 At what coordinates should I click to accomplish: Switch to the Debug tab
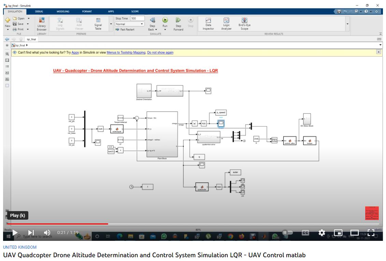click(39, 11)
